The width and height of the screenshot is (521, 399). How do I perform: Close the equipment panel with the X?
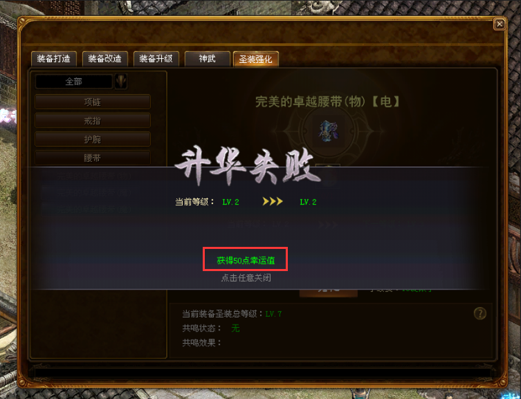point(500,24)
